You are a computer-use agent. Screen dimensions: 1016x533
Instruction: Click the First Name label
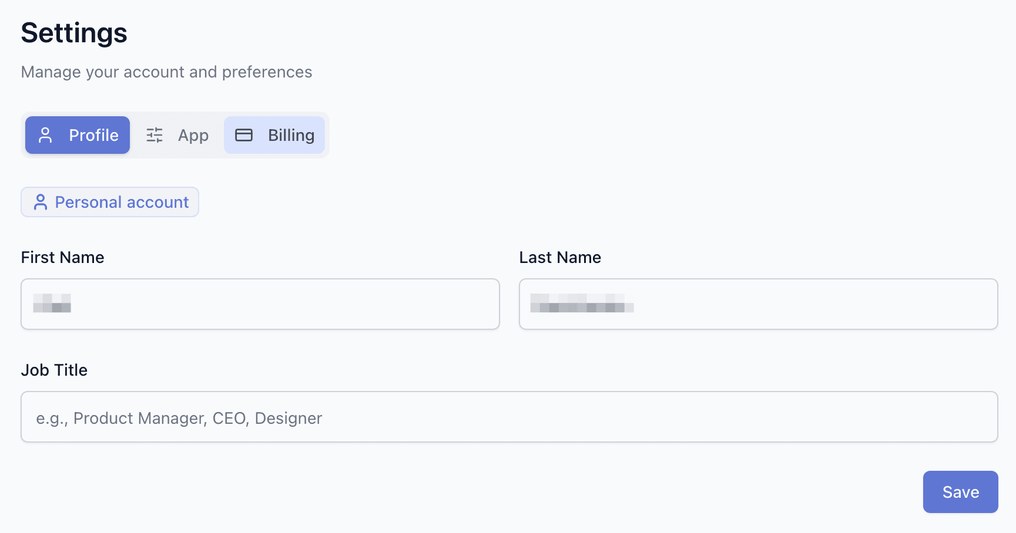[x=63, y=257]
